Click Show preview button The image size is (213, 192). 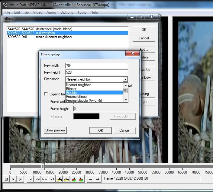tap(55, 130)
